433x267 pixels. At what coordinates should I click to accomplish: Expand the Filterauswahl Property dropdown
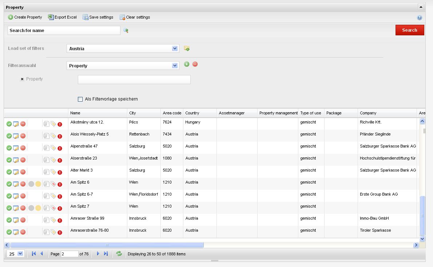click(x=175, y=66)
